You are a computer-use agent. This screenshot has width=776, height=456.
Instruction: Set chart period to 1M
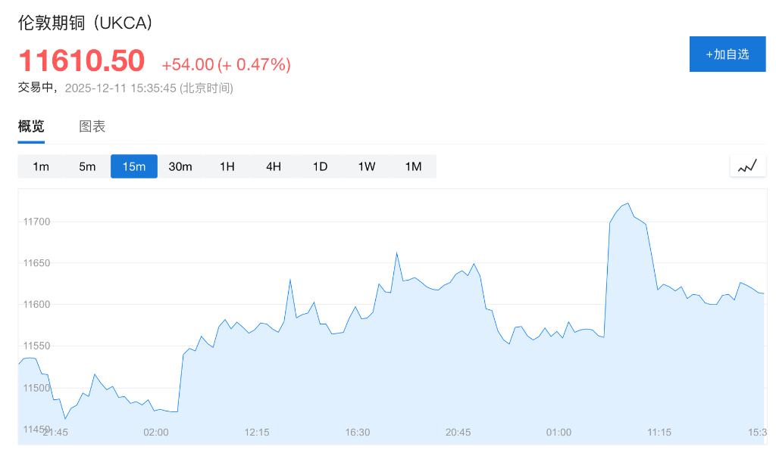point(413,166)
